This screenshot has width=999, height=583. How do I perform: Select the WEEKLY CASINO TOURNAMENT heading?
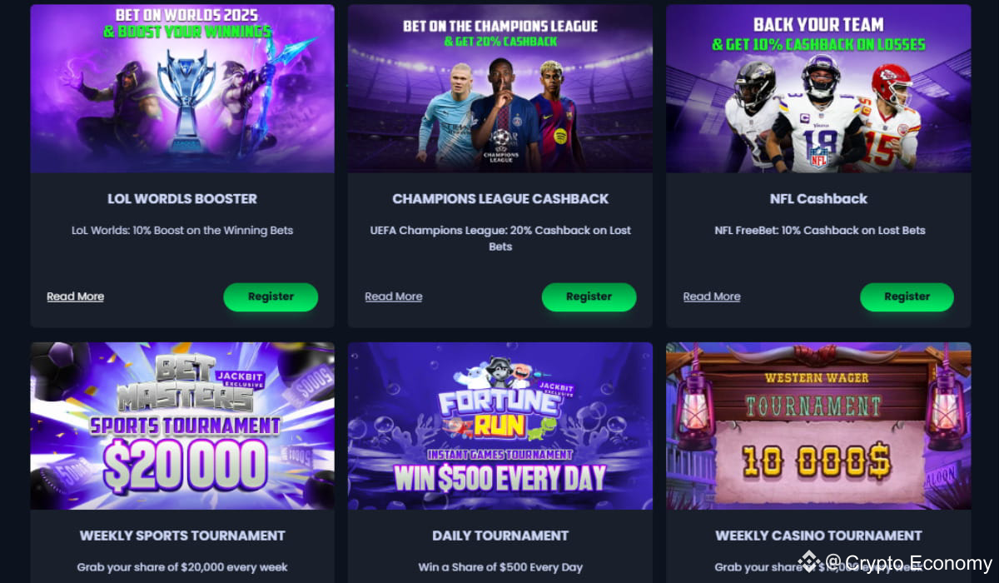[818, 536]
